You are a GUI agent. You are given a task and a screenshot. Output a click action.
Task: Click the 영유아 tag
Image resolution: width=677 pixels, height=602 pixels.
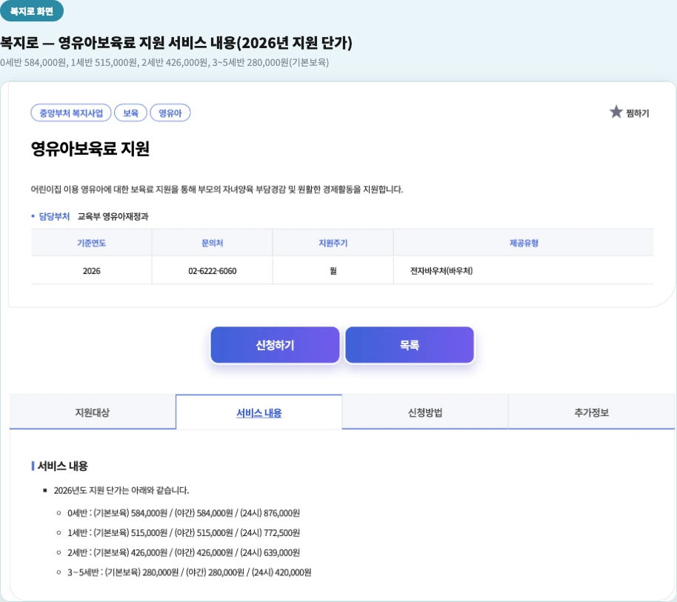pyautogui.click(x=170, y=113)
